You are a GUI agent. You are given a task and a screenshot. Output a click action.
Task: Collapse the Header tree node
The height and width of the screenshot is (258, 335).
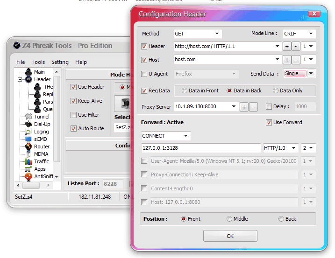(x=20, y=80)
